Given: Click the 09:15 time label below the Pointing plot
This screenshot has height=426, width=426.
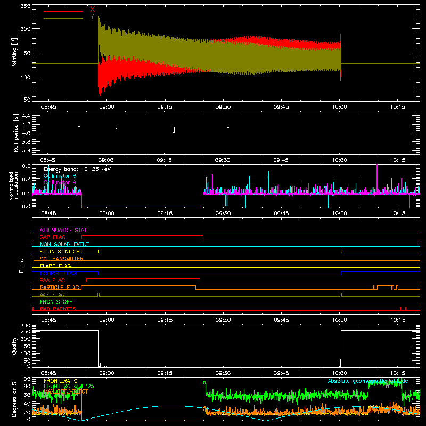Looking at the screenshot, I should (x=165, y=107).
